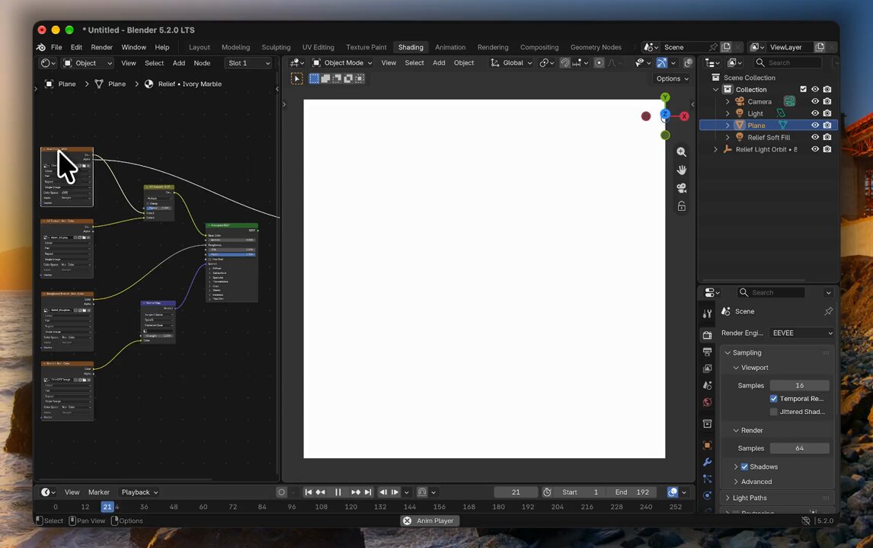Uncheck Collection exclude checkbox in outliner
Screen dimensions: 873x548
[x=803, y=89]
